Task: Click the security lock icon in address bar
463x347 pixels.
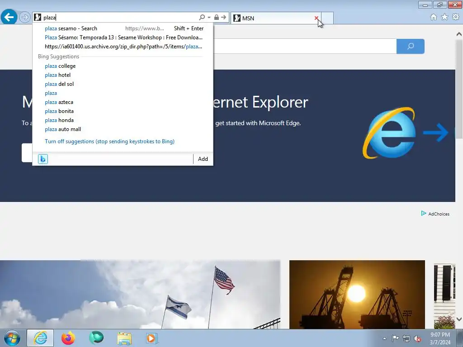Action: 217,18
